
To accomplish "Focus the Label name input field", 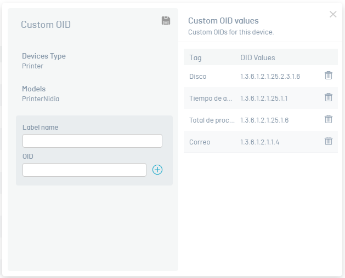I will [92, 141].
